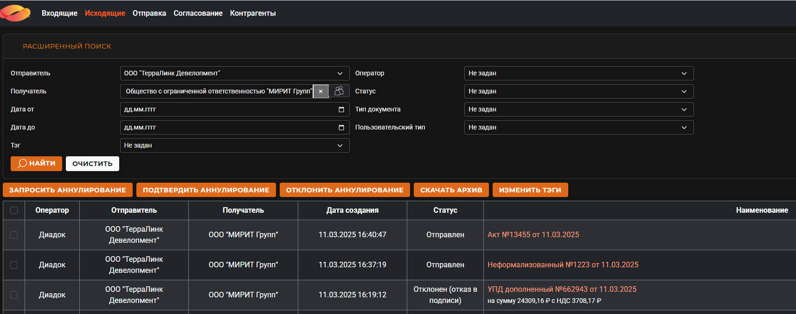Click the Очистить button
796x314 pixels.
[x=92, y=164]
